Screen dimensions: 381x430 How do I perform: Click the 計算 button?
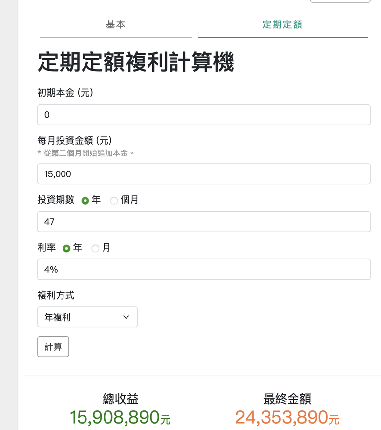click(53, 346)
